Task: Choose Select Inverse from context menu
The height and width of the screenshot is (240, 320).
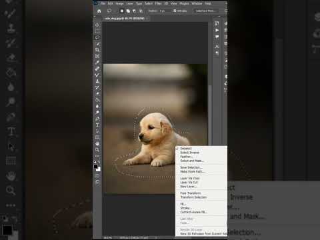Action: click(190, 153)
